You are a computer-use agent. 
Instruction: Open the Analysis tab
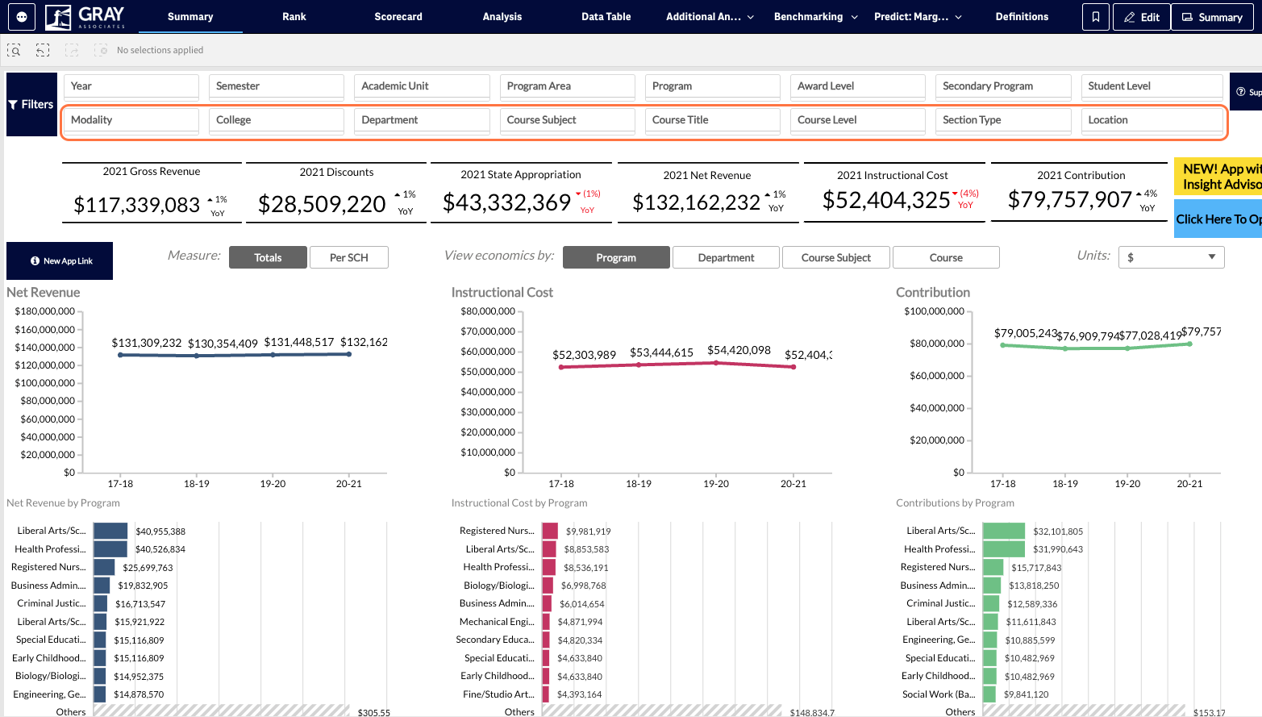pyautogui.click(x=502, y=16)
